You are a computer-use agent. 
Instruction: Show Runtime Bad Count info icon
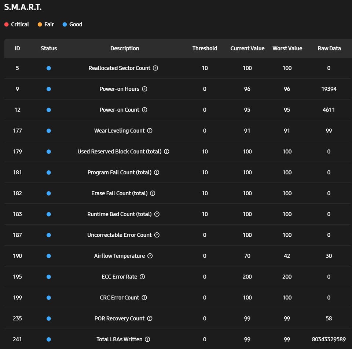(157, 214)
